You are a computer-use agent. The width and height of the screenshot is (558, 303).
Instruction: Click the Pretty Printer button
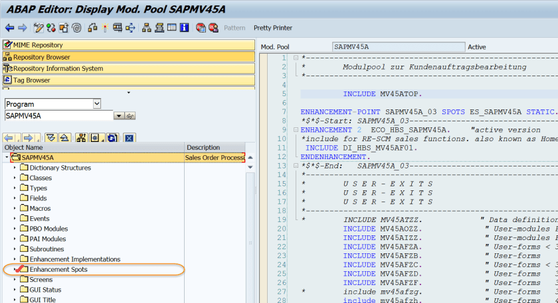272,28
